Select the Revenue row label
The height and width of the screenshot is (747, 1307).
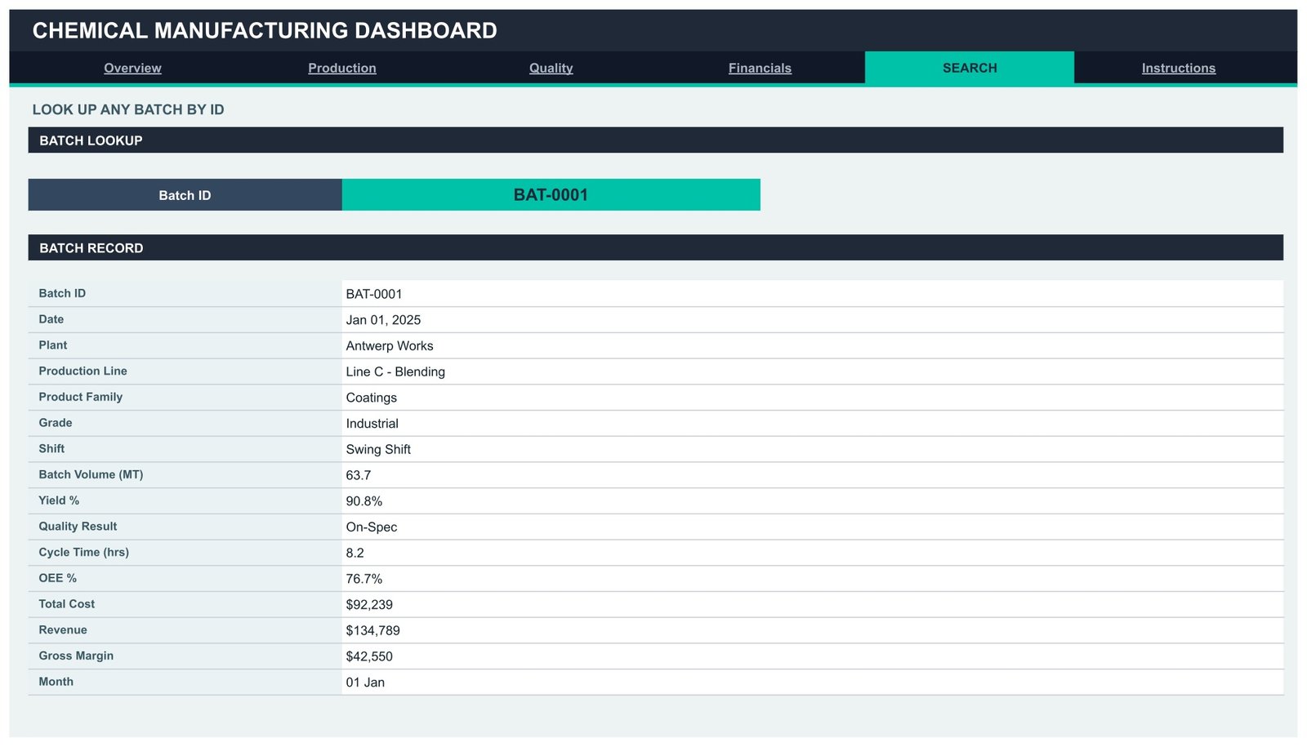coord(185,631)
